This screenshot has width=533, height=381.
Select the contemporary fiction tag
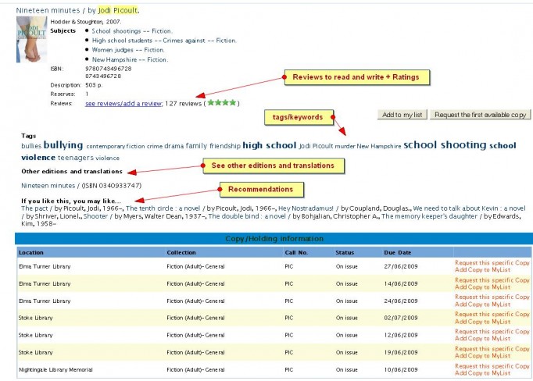click(x=116, y=146)
